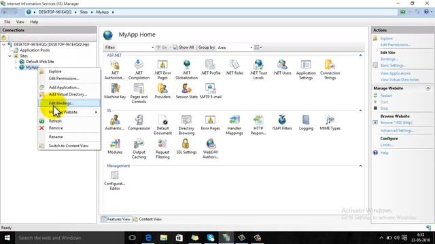Collapse the DESKTOP-961E4QQ server node
This screenshot has height=244, width=435.
pos(4,44)
